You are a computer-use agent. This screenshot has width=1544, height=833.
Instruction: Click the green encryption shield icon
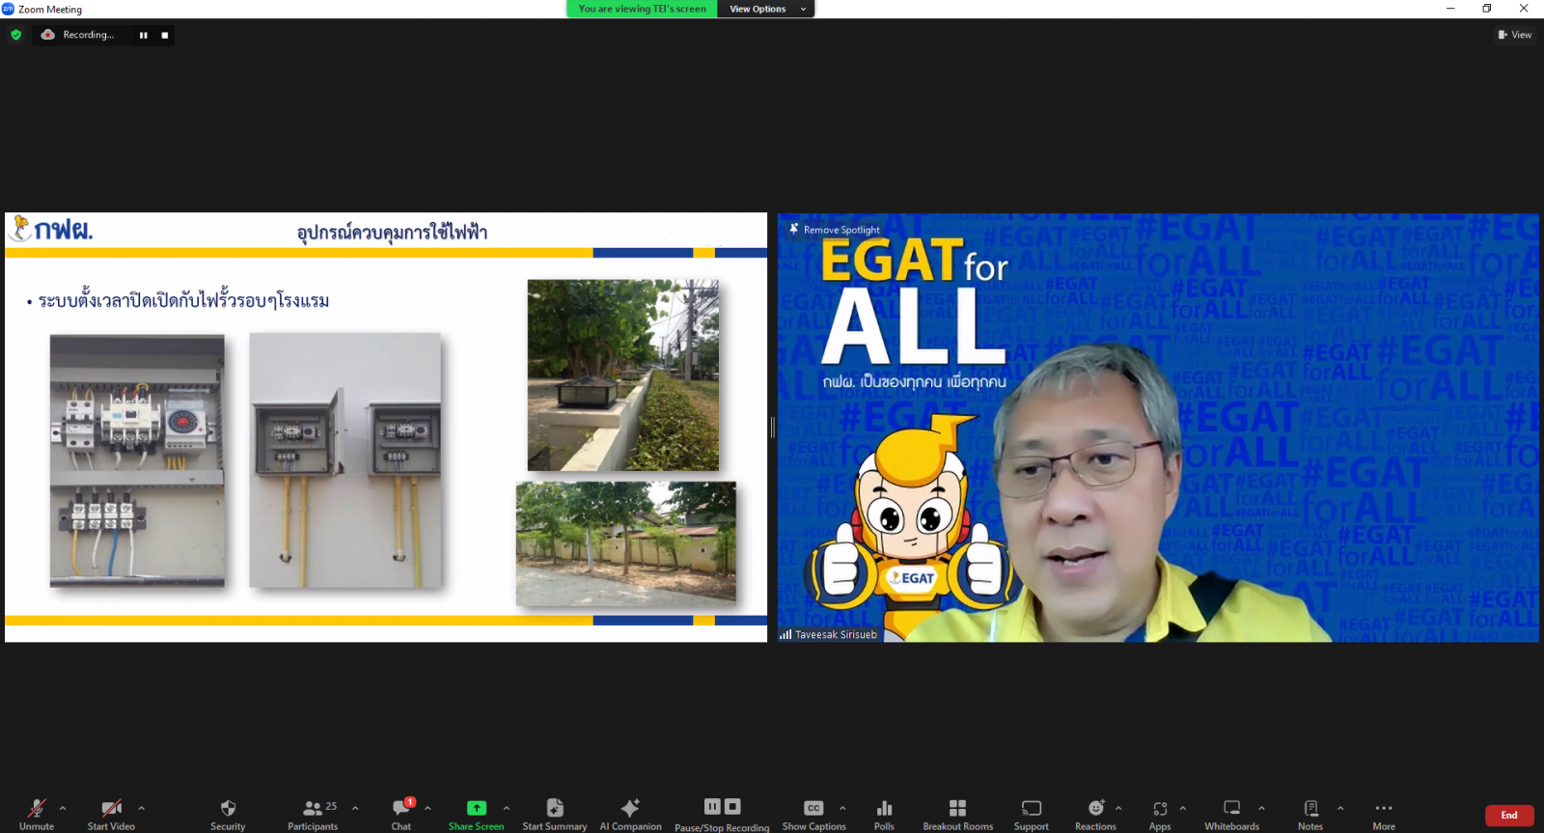click(x=16, y=35)
